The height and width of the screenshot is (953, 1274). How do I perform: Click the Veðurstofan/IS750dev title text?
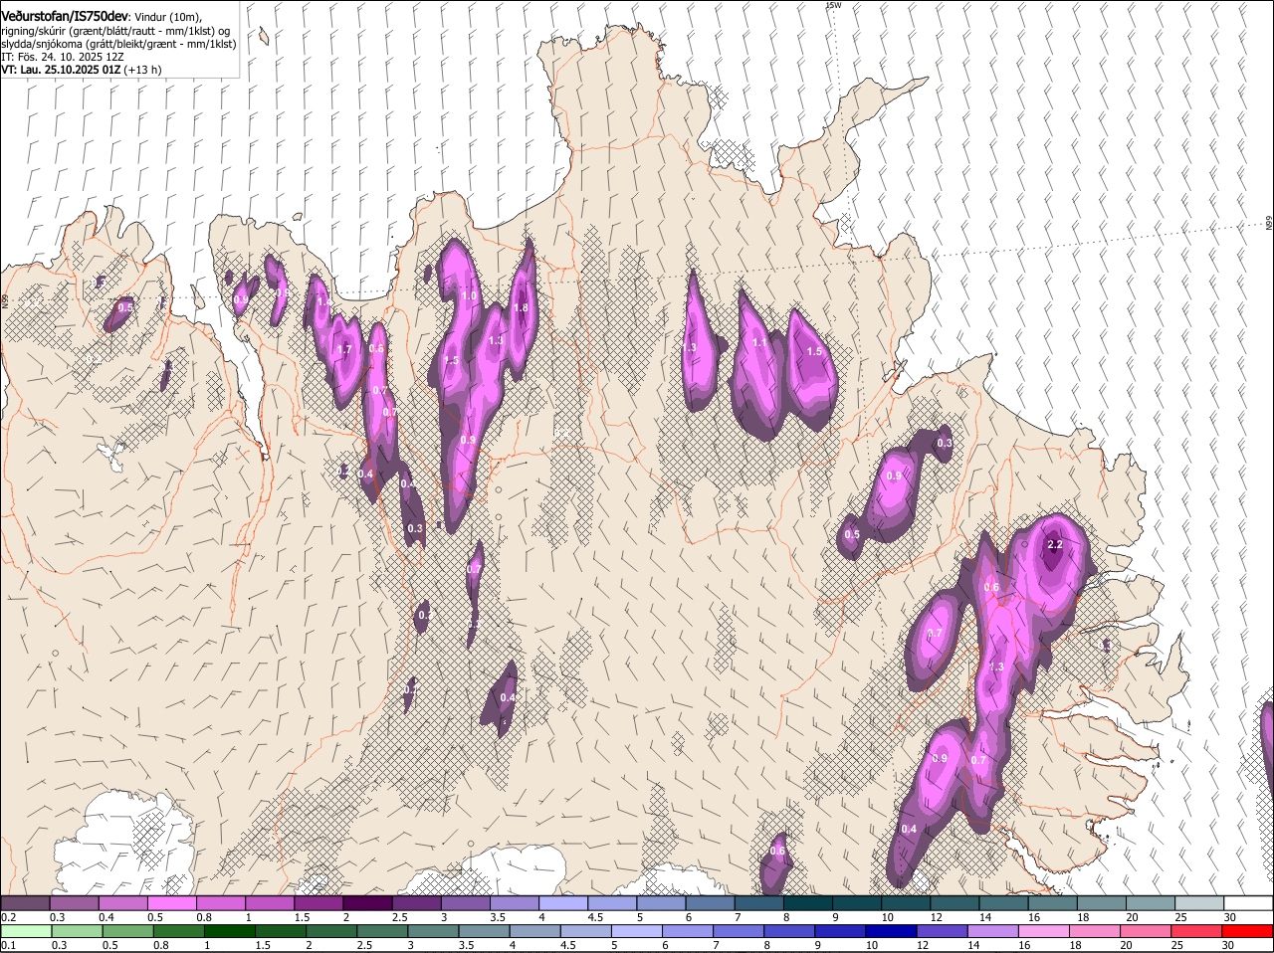[65, 16]
